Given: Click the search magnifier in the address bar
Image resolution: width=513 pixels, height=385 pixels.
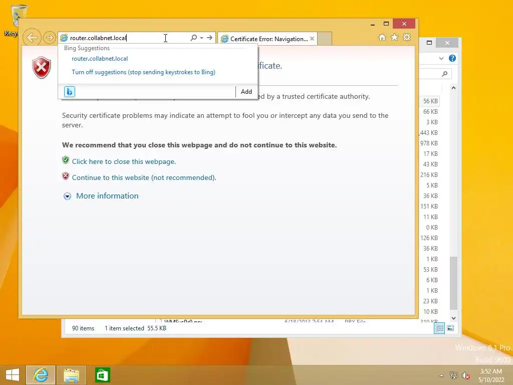Looking at the screenshot, I should pos(194,38).
